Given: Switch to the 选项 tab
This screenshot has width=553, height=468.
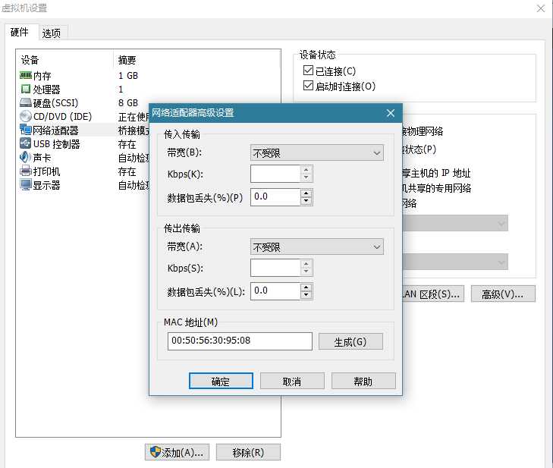Looking at the screenshot, I should point(52,33).
